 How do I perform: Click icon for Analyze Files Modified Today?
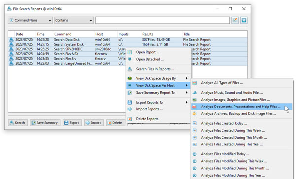pos(195,154)
